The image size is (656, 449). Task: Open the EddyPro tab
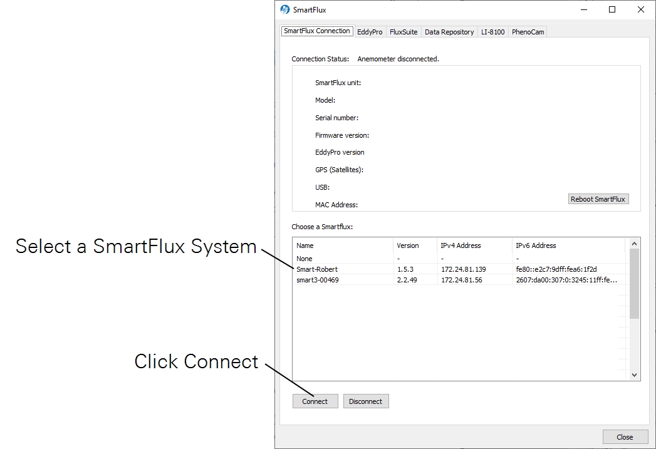(370, 32)
